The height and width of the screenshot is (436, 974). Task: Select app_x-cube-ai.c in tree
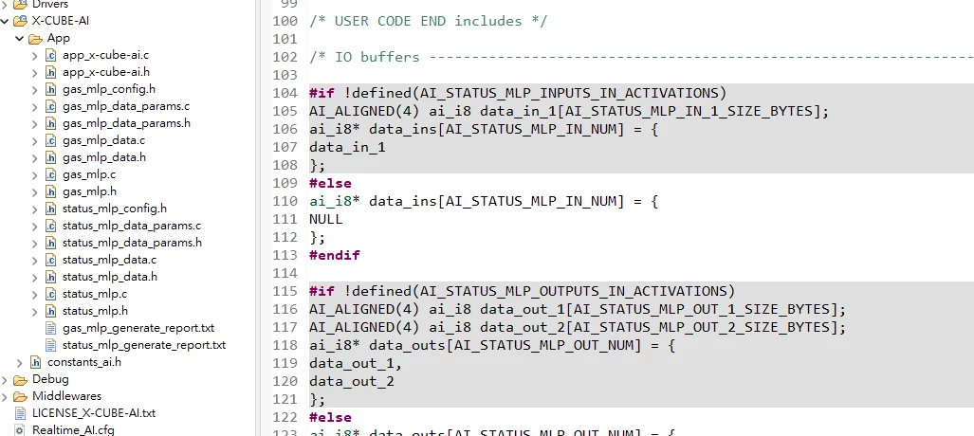pos(105,55)
